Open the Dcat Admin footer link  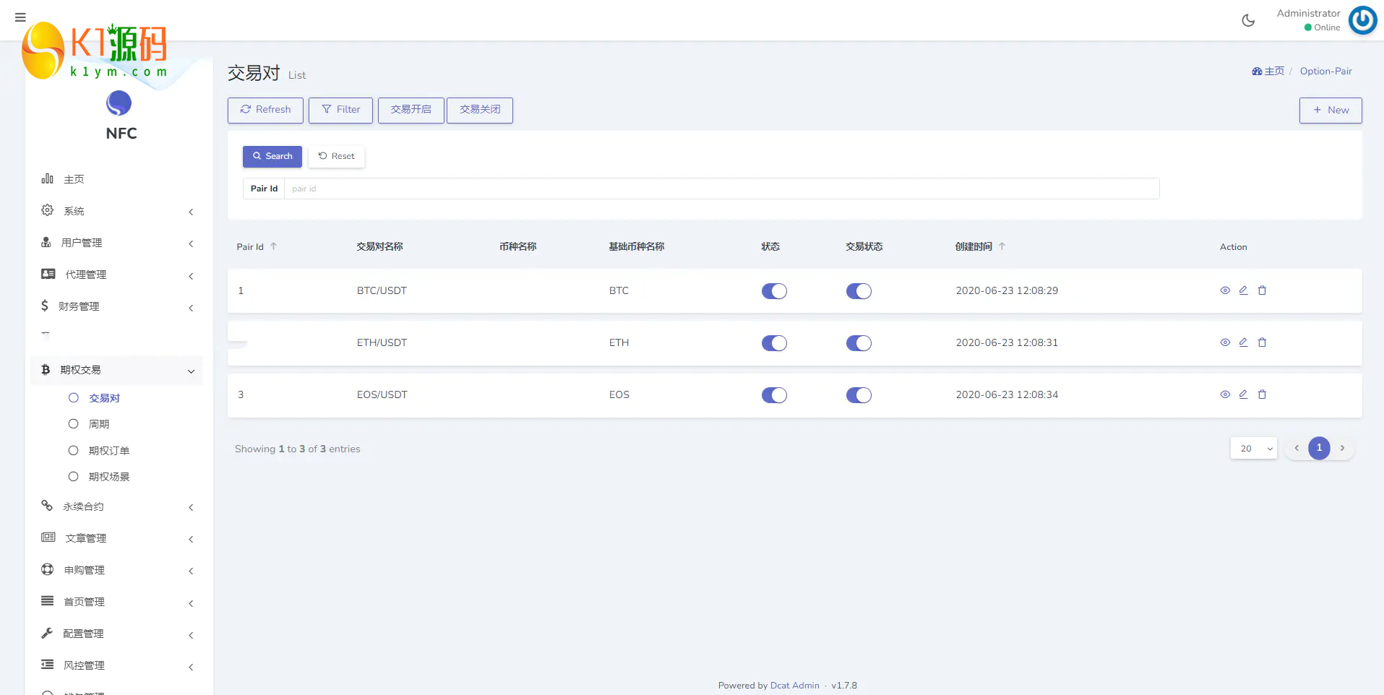(794, 686)
